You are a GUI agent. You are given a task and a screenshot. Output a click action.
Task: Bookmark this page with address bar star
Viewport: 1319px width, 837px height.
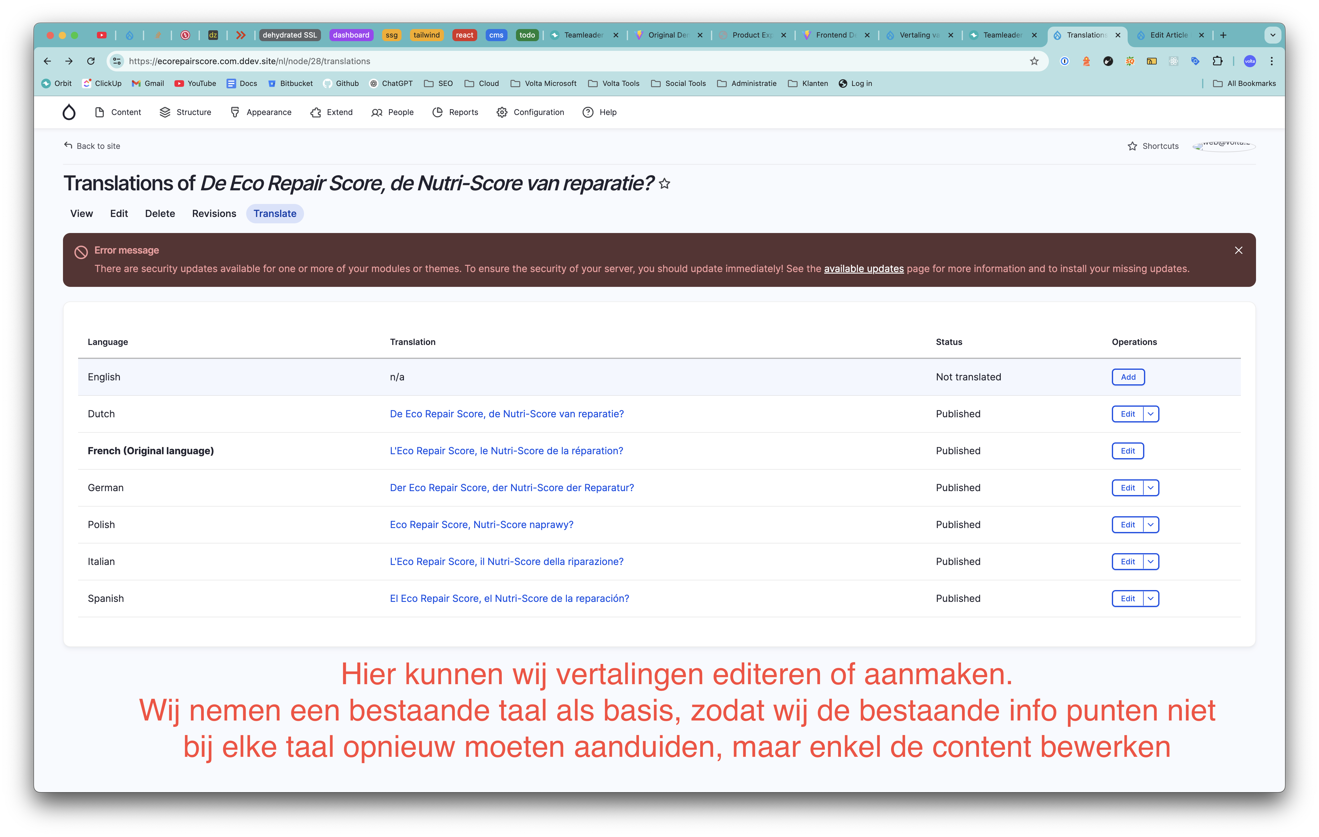tap(1034, 61)
